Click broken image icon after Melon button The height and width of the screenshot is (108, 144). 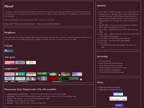tap(59, 75)
